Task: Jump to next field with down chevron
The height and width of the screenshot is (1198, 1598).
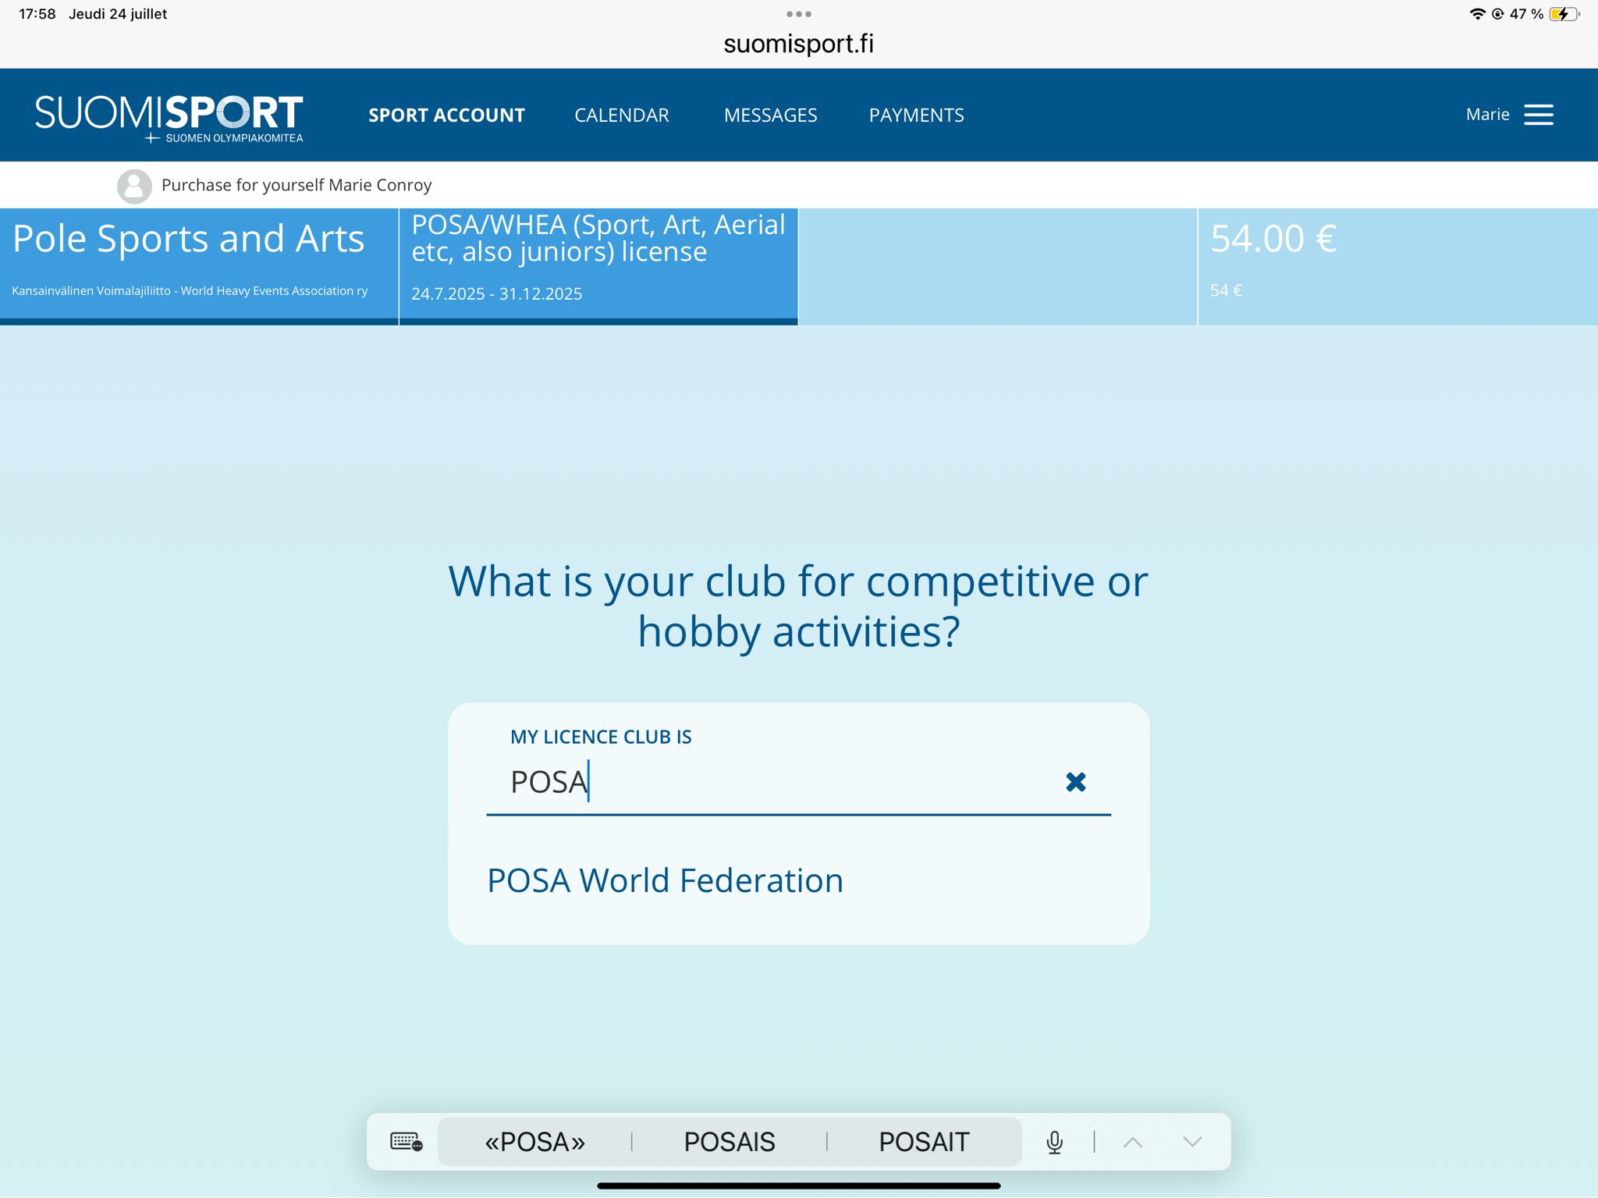Action: 1192,1142
